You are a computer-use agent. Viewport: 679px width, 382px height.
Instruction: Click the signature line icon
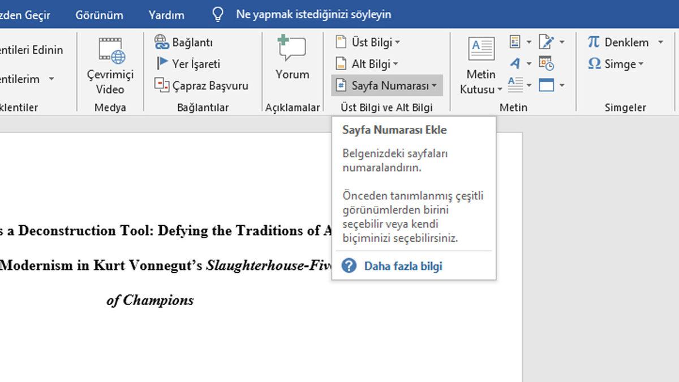(546, 42)
